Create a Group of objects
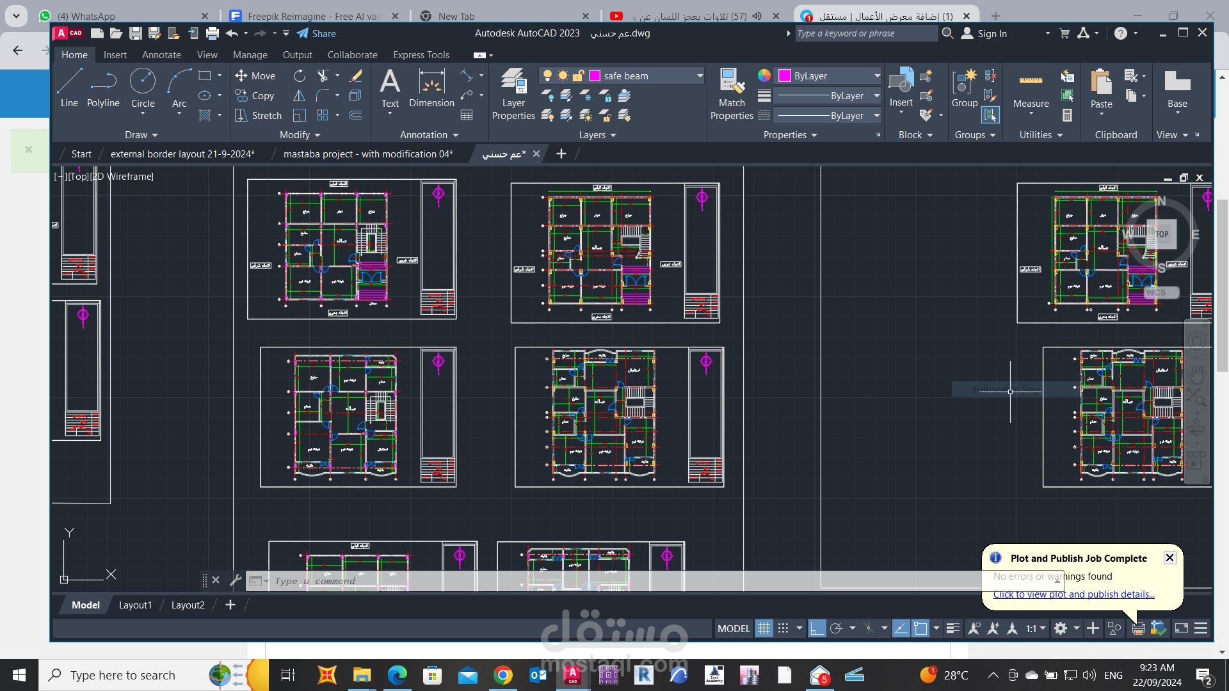Image resolution: width=1229 pixels, height=691 pixels. (965, 88)
